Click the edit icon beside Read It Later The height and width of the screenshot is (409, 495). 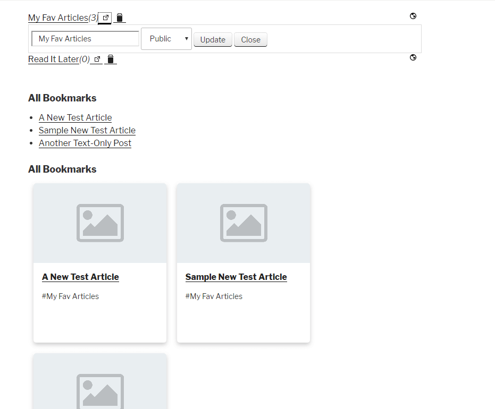click(x=97, y=59)
